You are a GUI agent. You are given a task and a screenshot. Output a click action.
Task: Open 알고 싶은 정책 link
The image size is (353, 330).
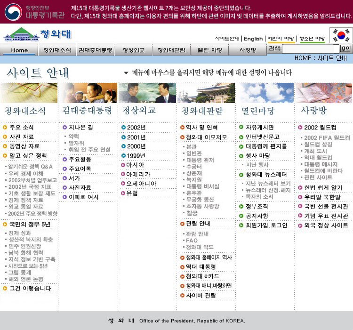[x=28, y=155]
